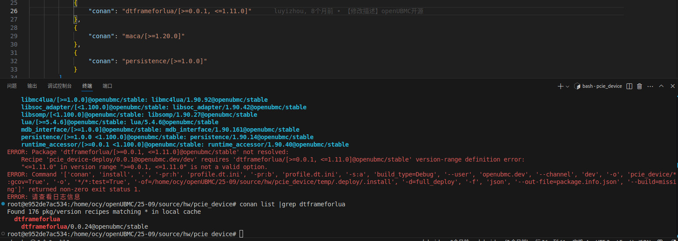Image resolution: width=678 pixels, height=241 pixels.
Task: Close the bottom panel
Action: coord(672,86)
